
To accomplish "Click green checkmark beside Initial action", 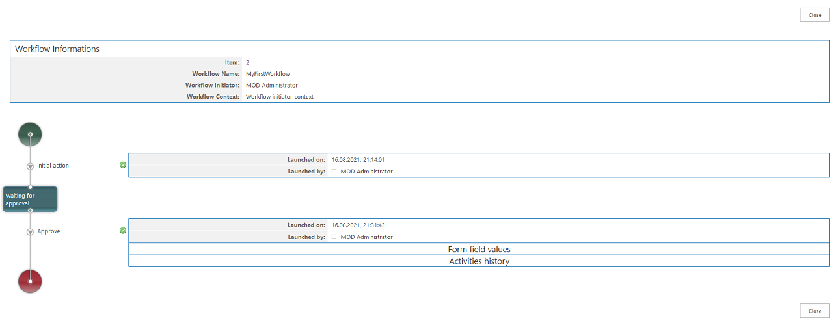I will click(123, 165).
